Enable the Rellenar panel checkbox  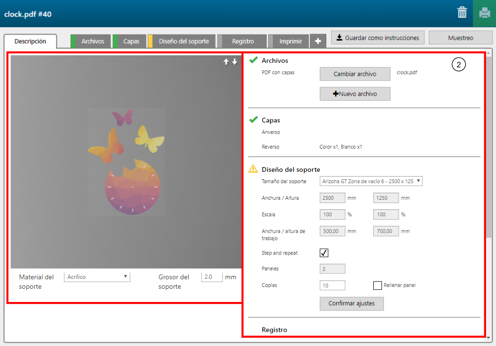tap(378, 285)
